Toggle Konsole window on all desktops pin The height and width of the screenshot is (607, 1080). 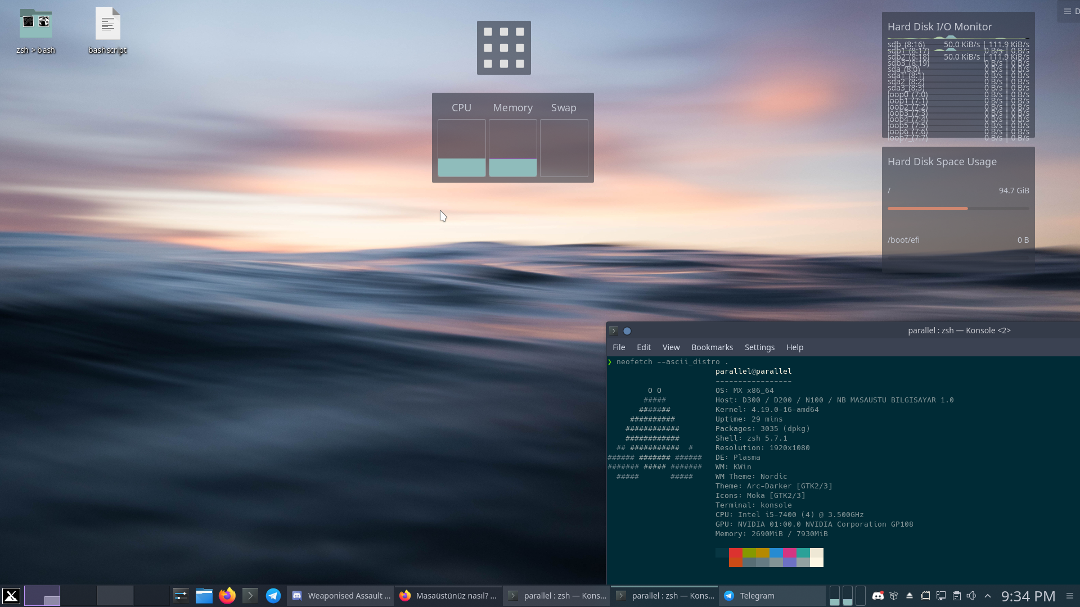627,331
